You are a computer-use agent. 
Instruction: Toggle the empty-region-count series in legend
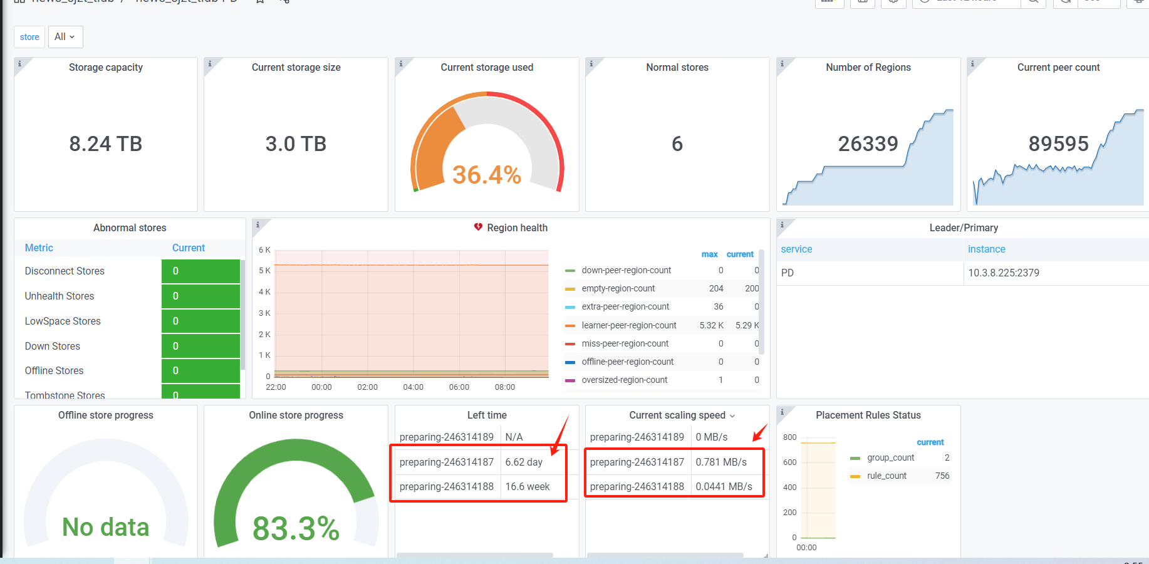(618, 289)
